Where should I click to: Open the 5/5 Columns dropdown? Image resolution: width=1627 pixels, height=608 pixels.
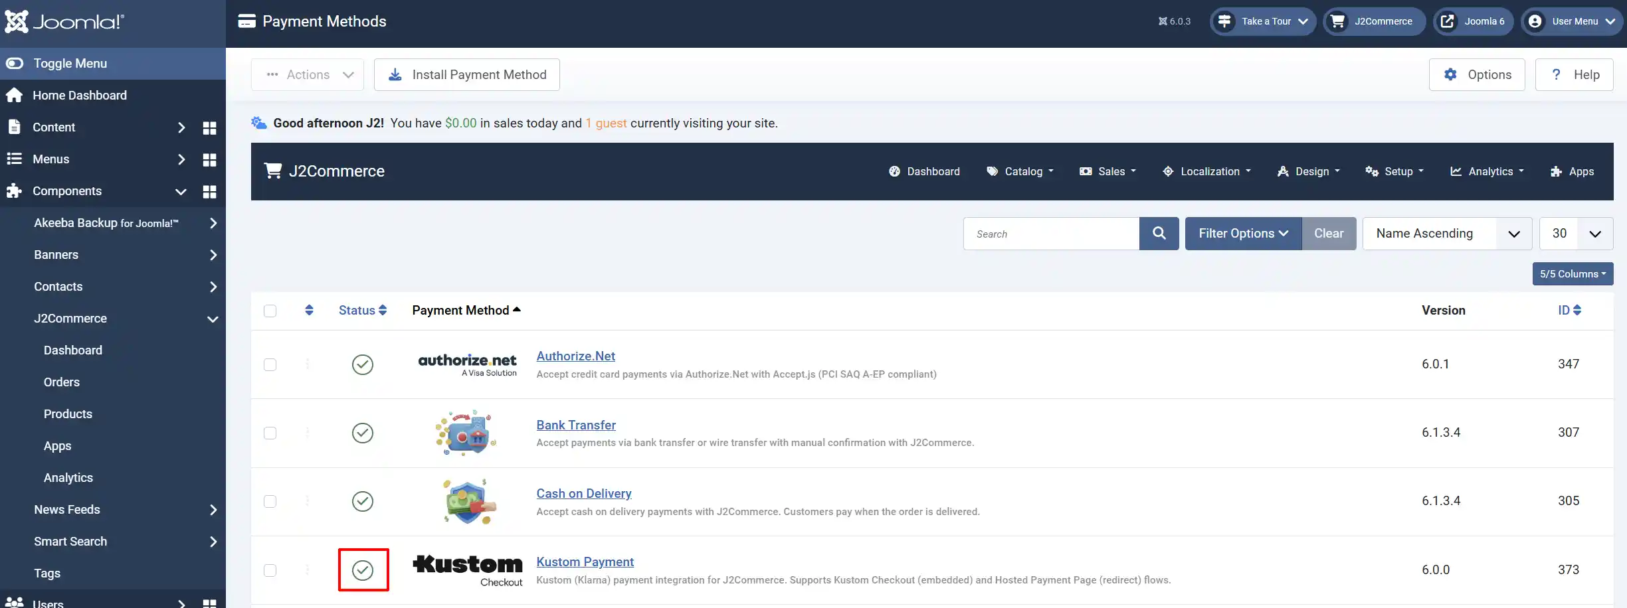[x=1573, y=274]
